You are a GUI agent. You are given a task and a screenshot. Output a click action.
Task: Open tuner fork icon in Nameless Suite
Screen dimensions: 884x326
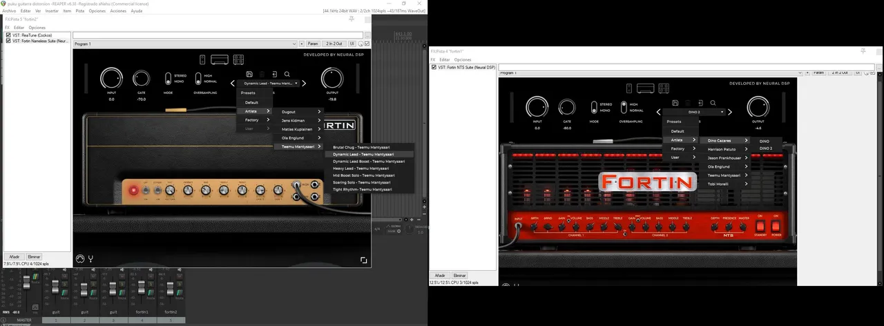[x=90, y=259]
